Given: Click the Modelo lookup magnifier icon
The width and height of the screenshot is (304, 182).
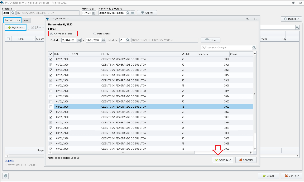Looking at the screenshot, I should pyautogui.click(x=128, y=40).
